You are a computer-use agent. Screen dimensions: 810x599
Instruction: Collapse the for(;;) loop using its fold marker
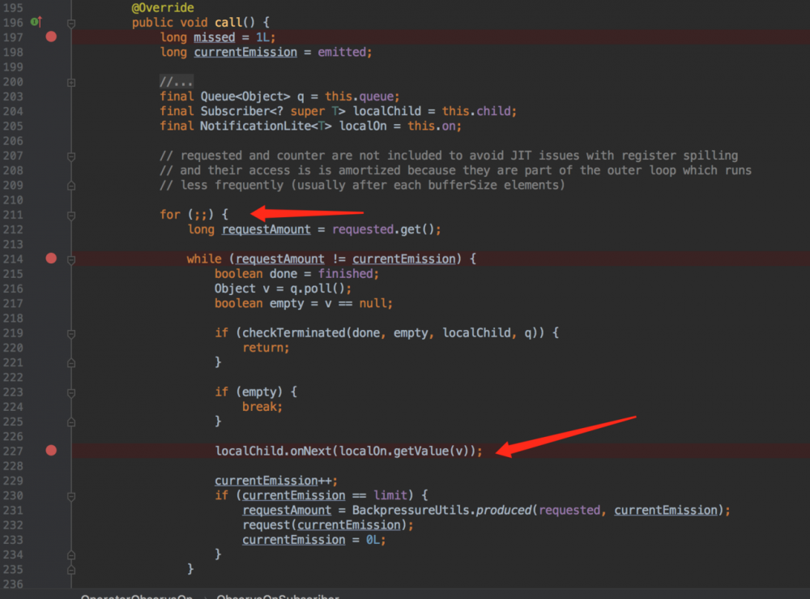70,214
